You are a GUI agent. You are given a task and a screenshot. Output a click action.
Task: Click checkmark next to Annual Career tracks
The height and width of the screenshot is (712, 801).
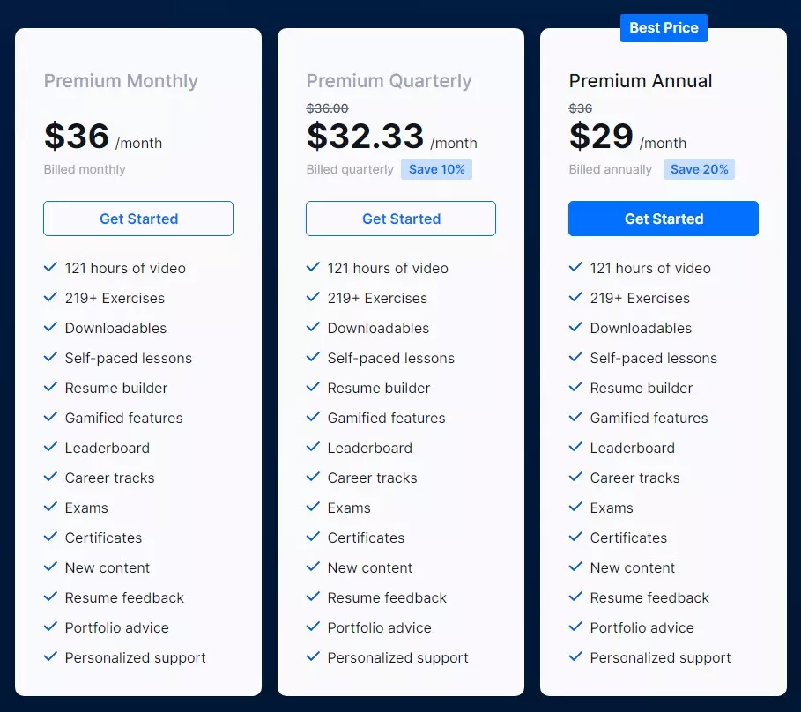click(x=575, y=477)
